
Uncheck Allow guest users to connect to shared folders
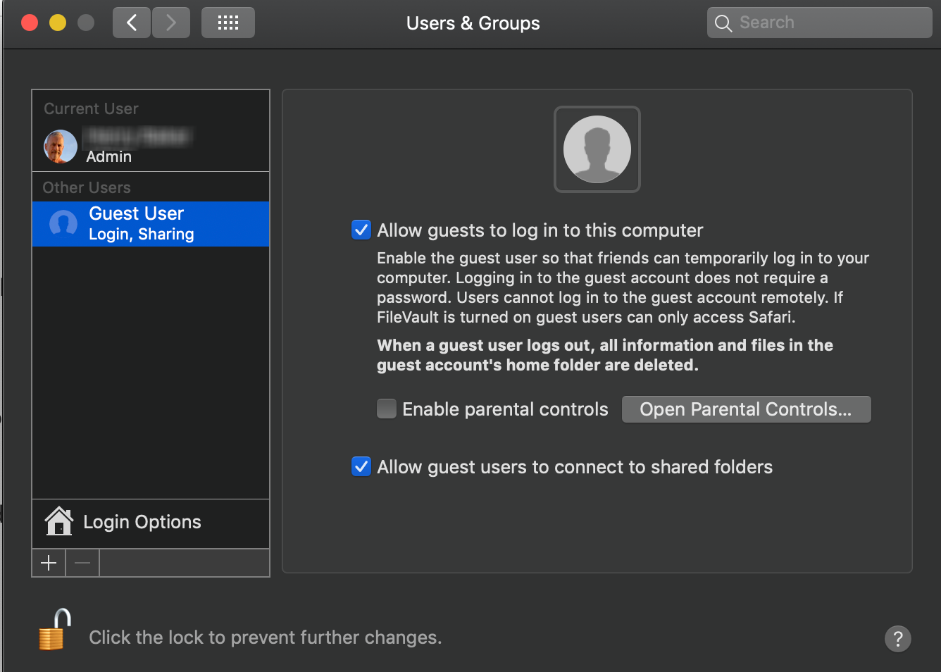361,466
